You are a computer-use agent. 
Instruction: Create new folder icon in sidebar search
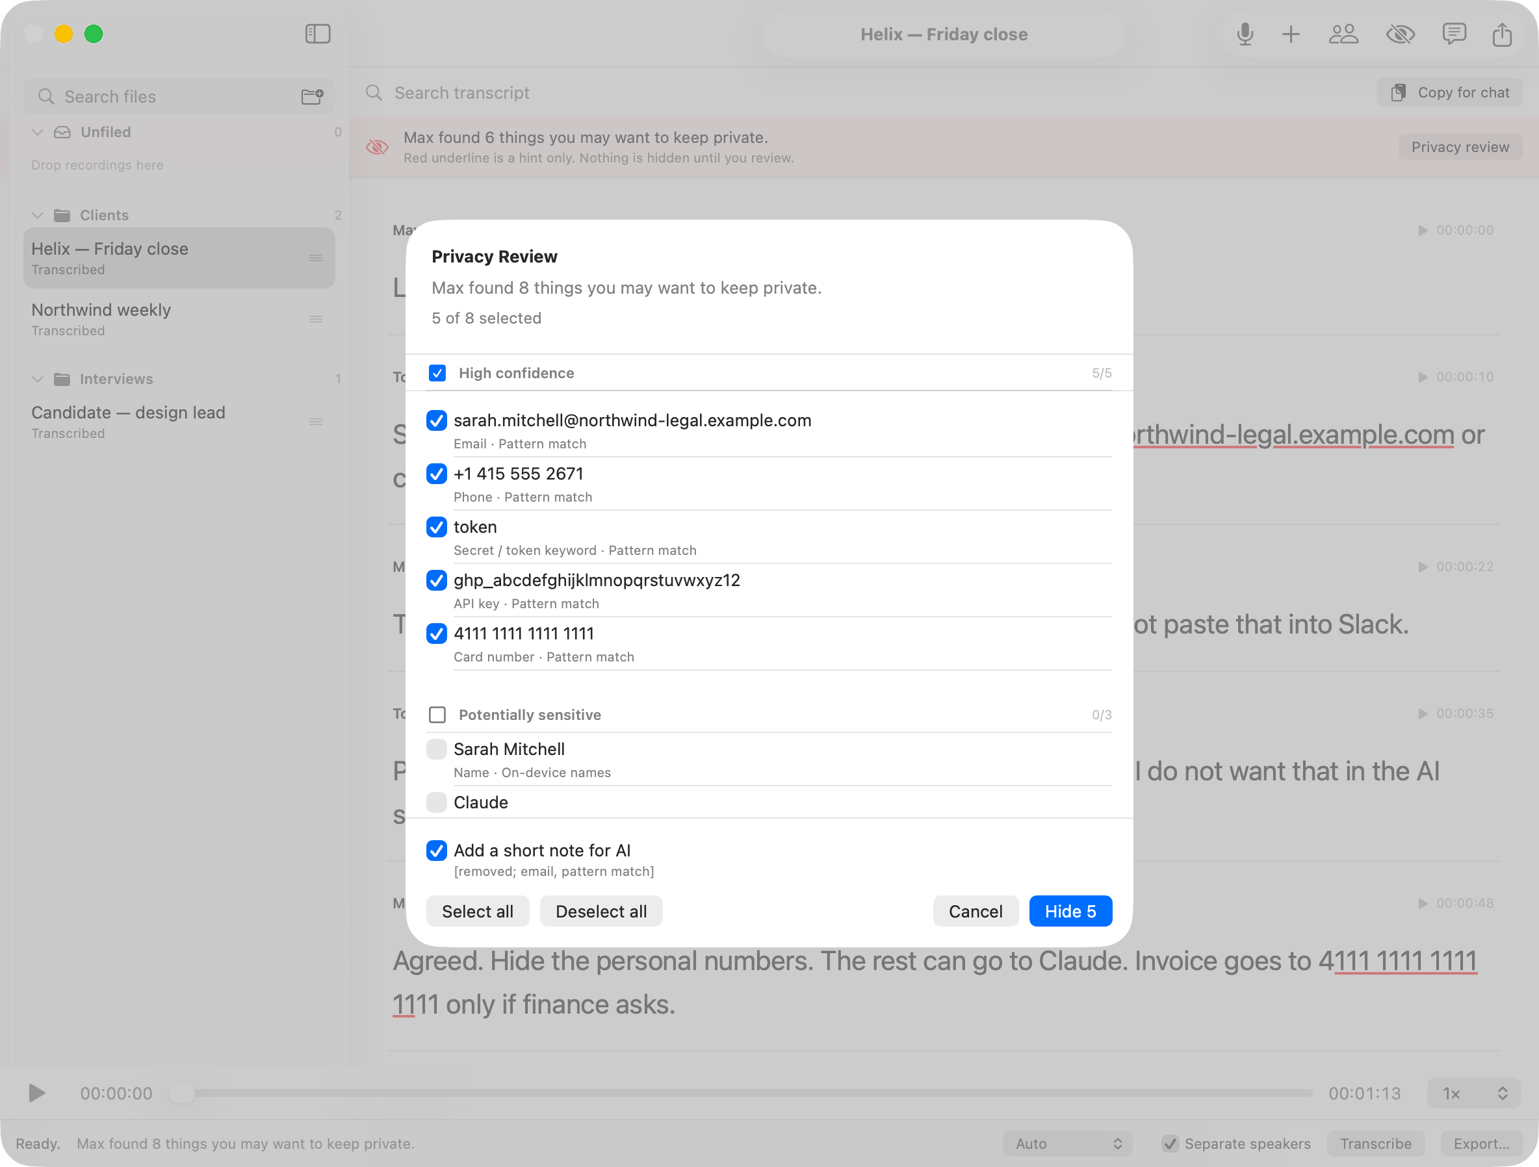coord(313,96)
